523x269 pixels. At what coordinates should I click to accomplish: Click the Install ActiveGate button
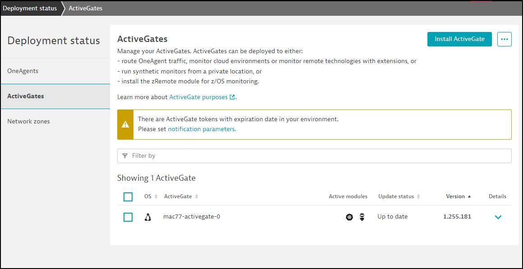[459, 39]
